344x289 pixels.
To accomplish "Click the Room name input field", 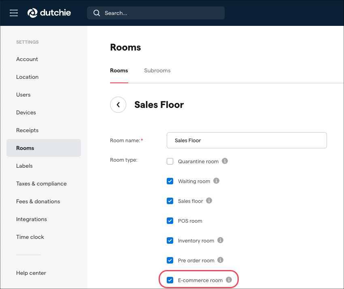I will tap(247, 140).
